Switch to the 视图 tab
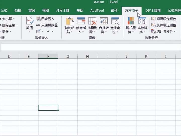 click(46, 11)
